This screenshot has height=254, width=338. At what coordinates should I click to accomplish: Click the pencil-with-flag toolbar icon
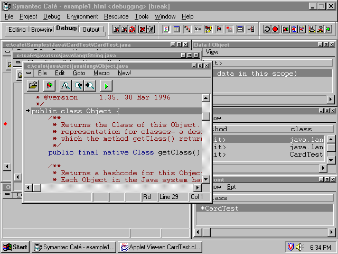click(302, 29)
